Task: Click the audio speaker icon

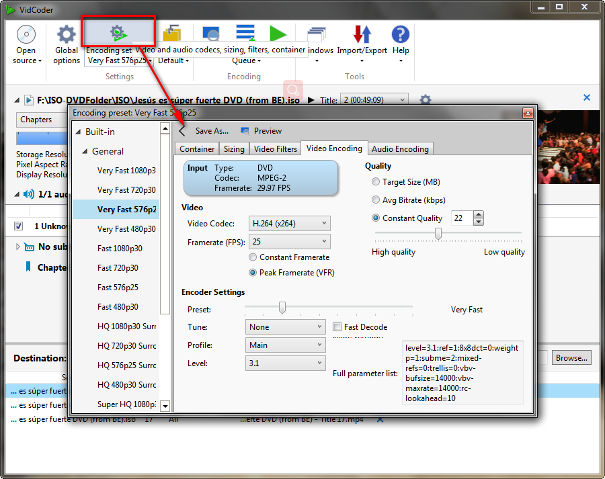Action: point(29,194)
